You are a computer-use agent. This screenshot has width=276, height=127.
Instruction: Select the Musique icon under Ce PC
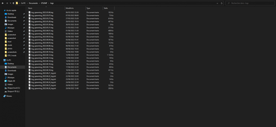coord(6,77)
